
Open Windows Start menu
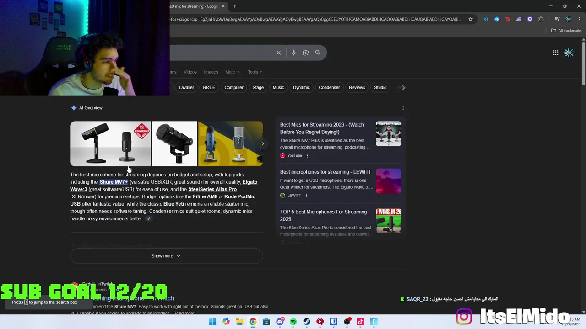[212, 322]
